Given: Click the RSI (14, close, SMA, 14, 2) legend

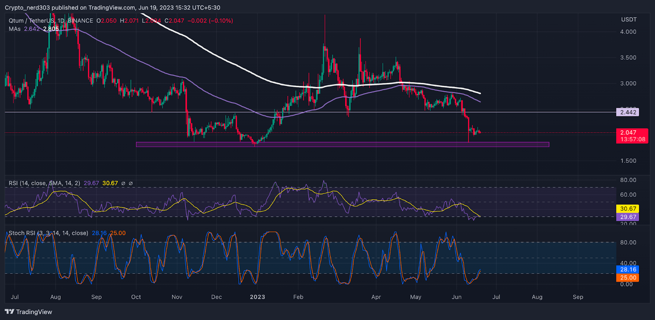Looking at the screenshot, I should 44,183.
